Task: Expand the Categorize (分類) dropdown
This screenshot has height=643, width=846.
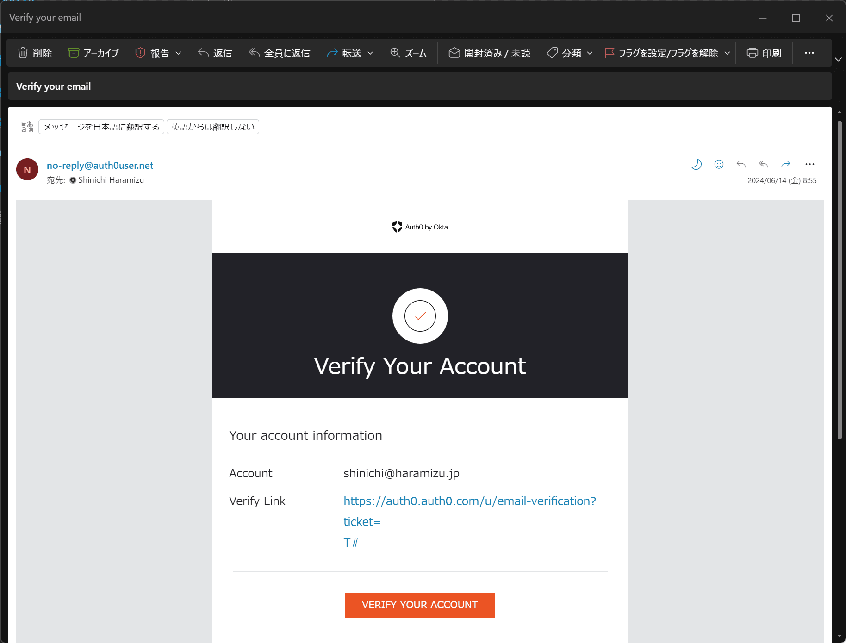Action: (590, 53)
